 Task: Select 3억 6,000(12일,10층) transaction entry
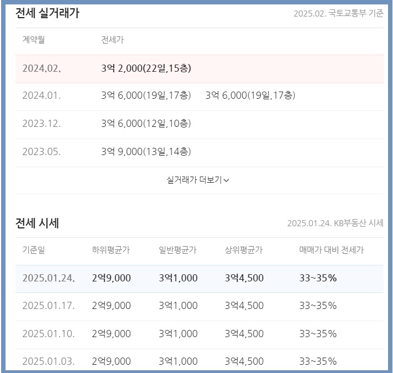[x=146, y=124]
